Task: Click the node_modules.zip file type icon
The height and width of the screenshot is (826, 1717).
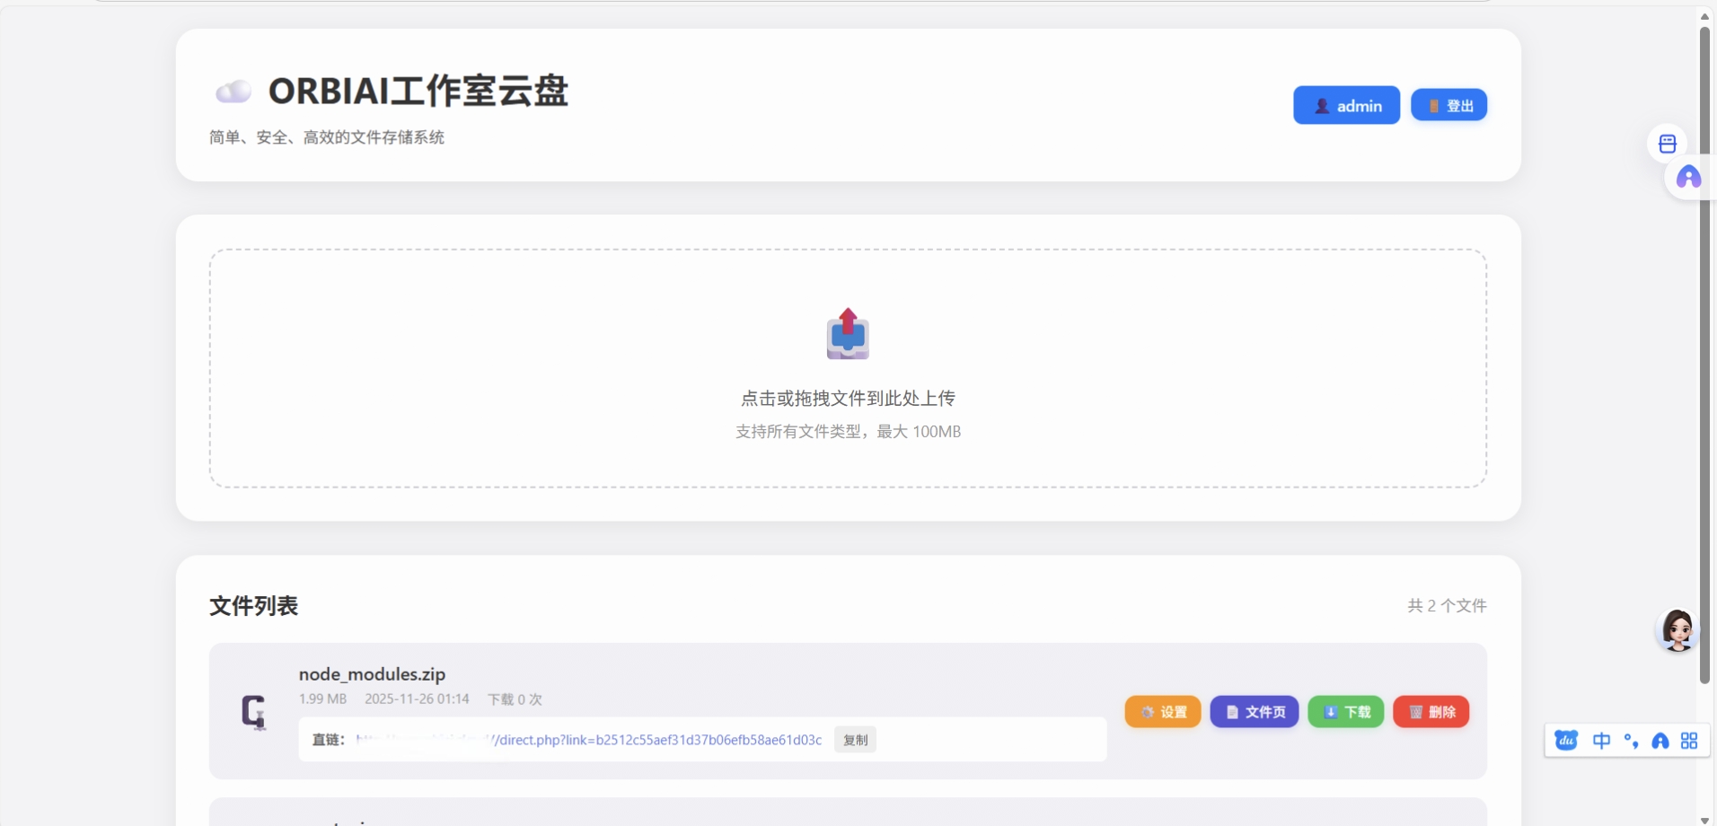Action: click(x=254, y=711)
